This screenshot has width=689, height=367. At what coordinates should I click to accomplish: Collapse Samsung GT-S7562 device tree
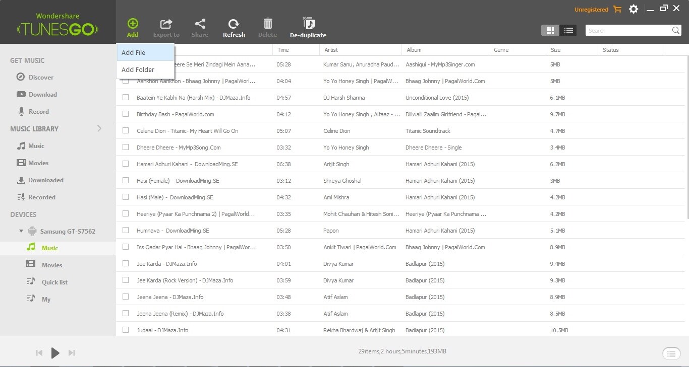point(21,231)
